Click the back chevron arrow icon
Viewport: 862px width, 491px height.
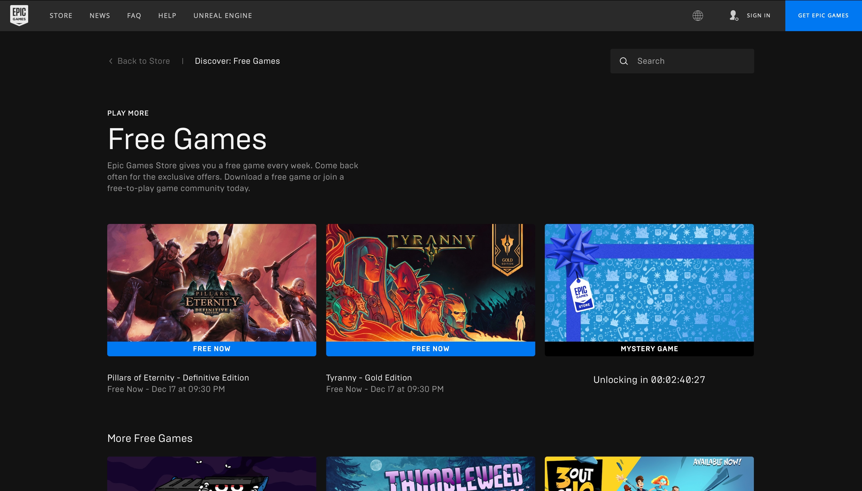point(111,61)
